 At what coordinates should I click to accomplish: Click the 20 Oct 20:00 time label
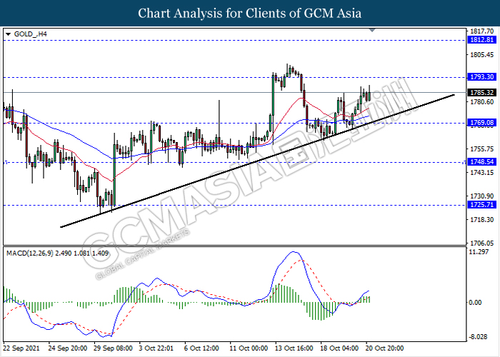tap(384, 348)
